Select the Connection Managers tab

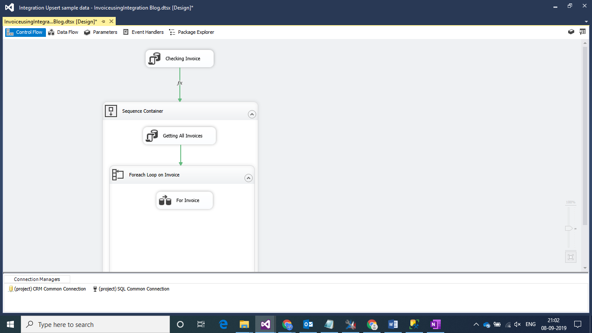point(37,279)
